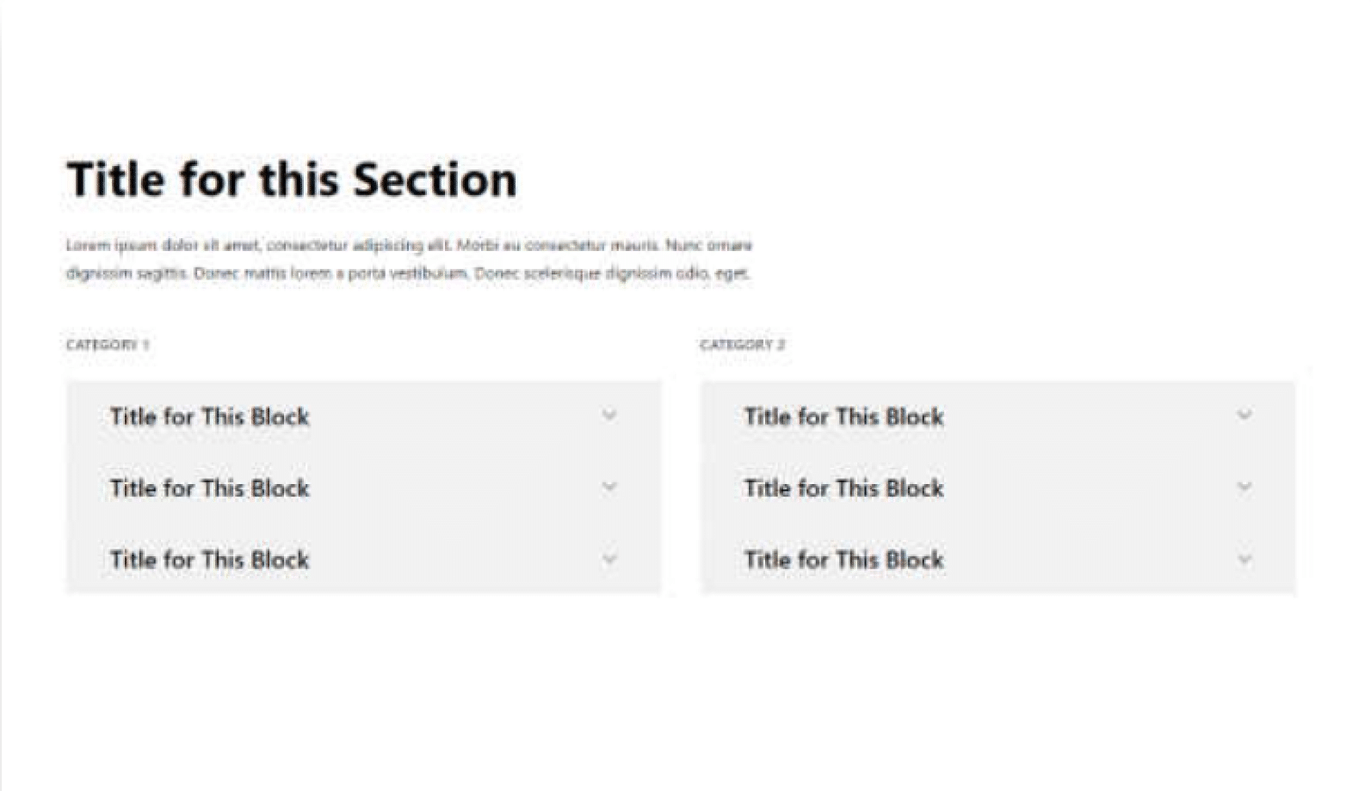Select the 'CATEGORY 2' label
The width and height of the screenshot is (1371, 791).
coord(742,345)
